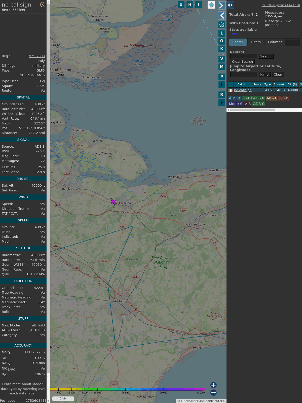Toggle the MLAT source legend

[272, 98]
